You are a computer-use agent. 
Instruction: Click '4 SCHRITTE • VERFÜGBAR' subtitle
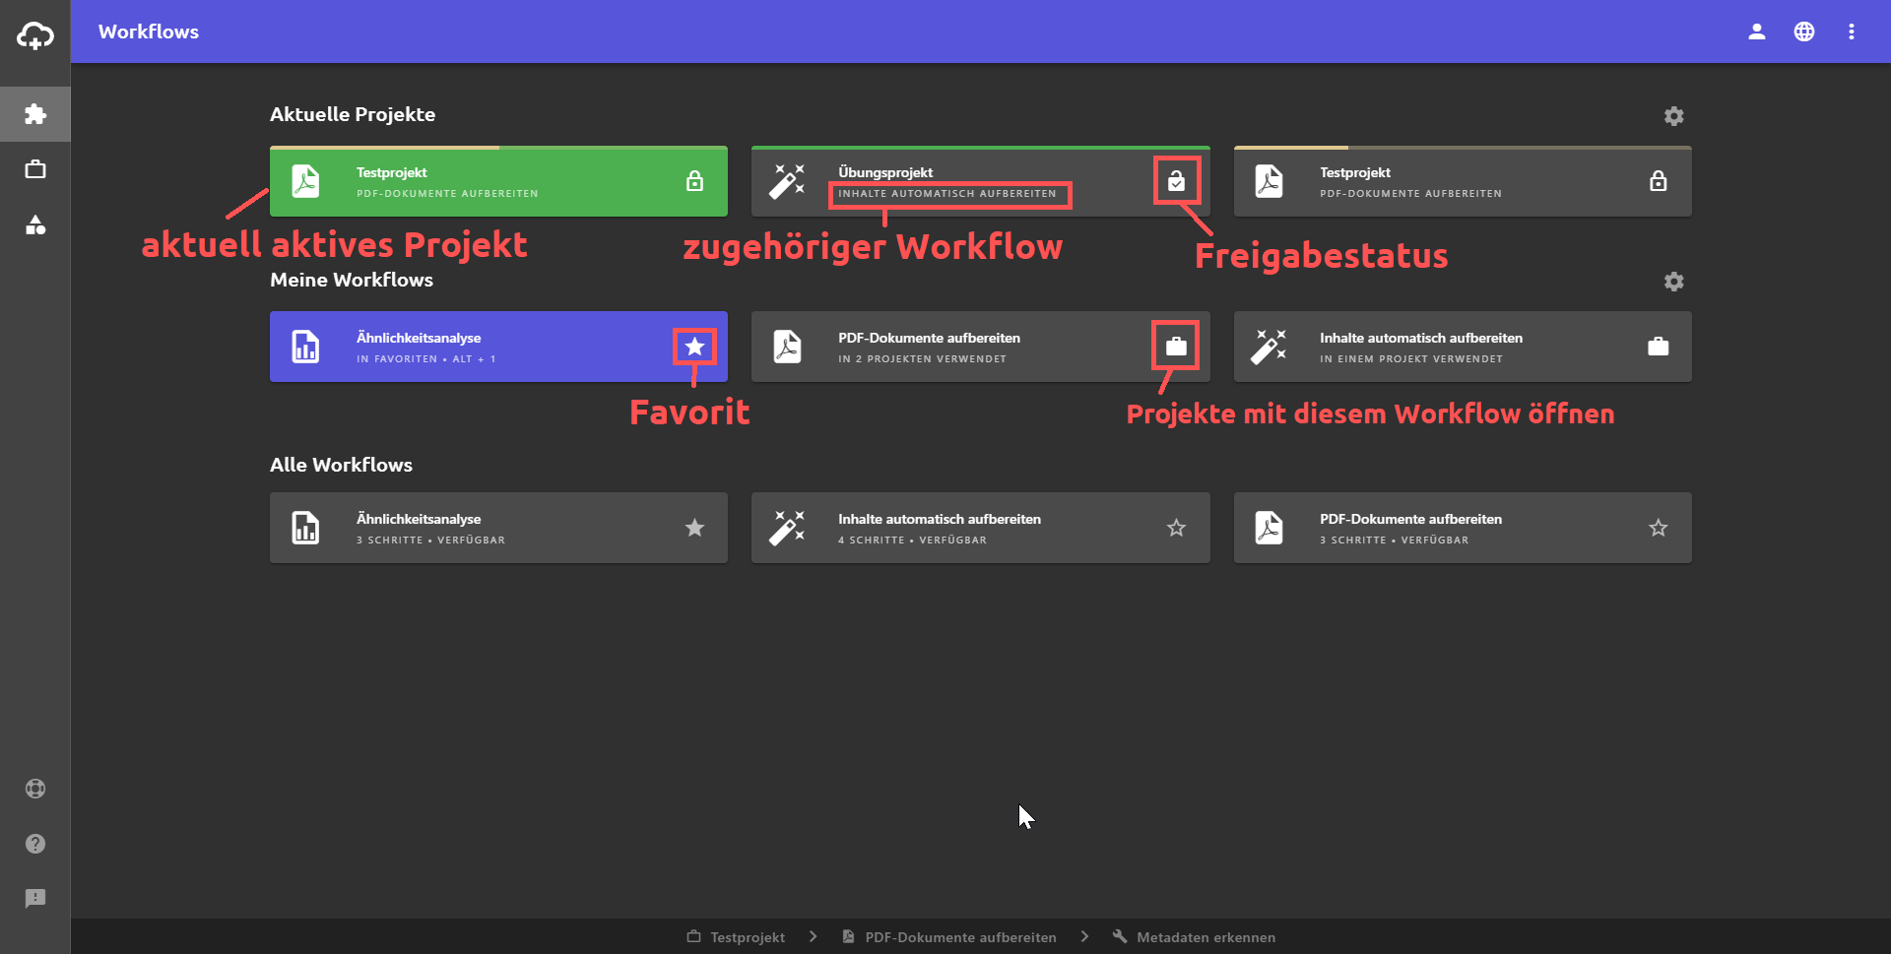pos(912,541)
